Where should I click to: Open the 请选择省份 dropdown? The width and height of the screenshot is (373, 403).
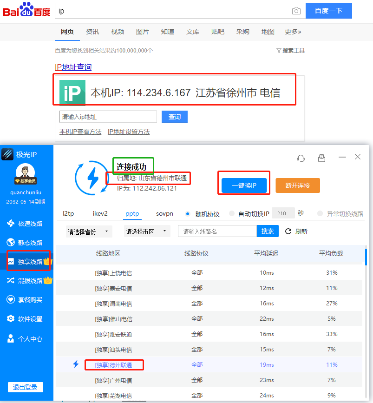pyautogui.click(x=89, y=231)
